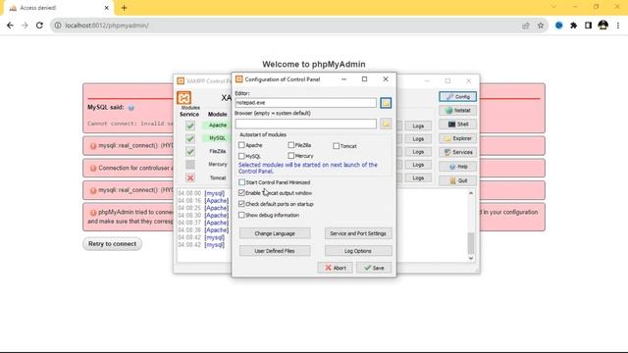Click the site information icon

[58, 25]
